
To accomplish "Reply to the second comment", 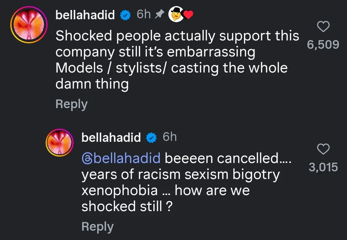I will tap(97, 226).
